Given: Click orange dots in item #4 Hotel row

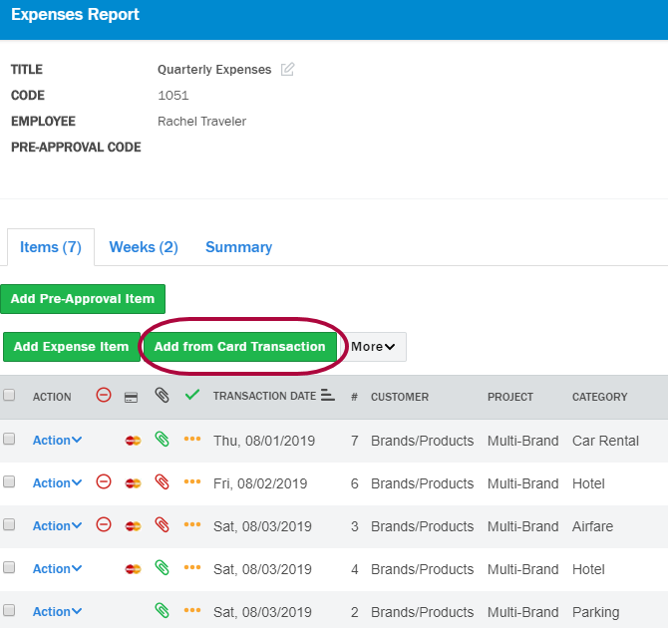Looking at the screenshot, I should [x=192, y=567].
